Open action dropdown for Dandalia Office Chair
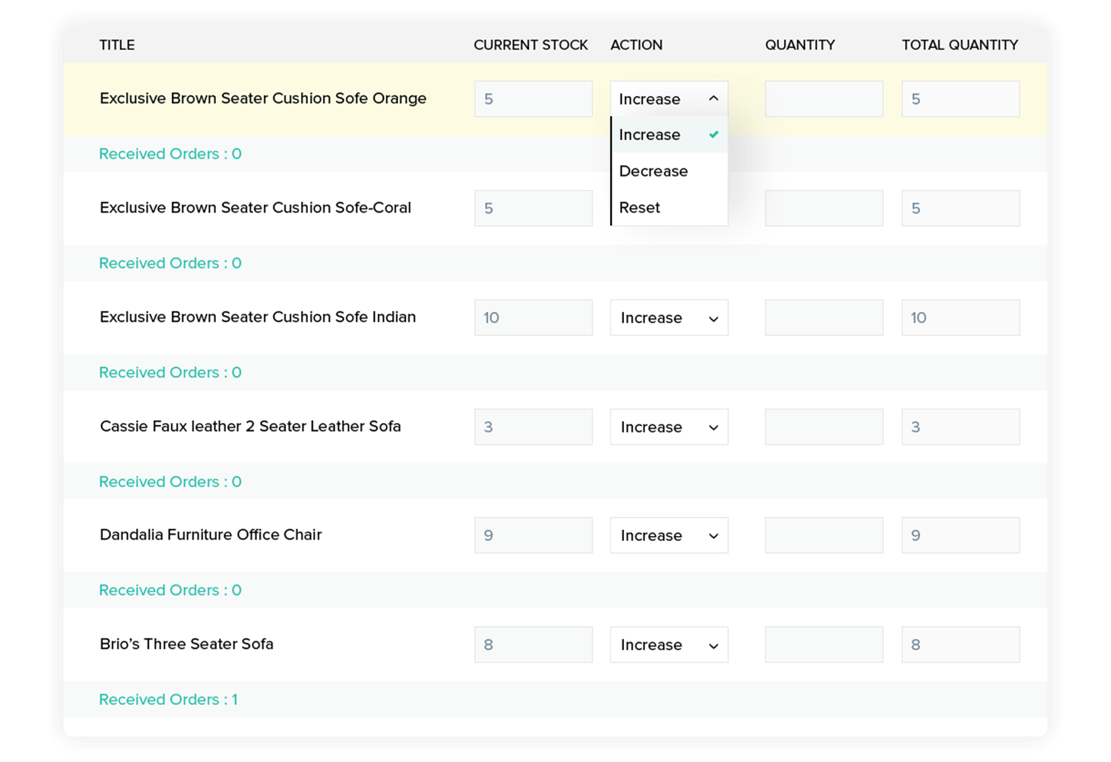The height and width of the screenshot is (762, 1111). point(669,535)
